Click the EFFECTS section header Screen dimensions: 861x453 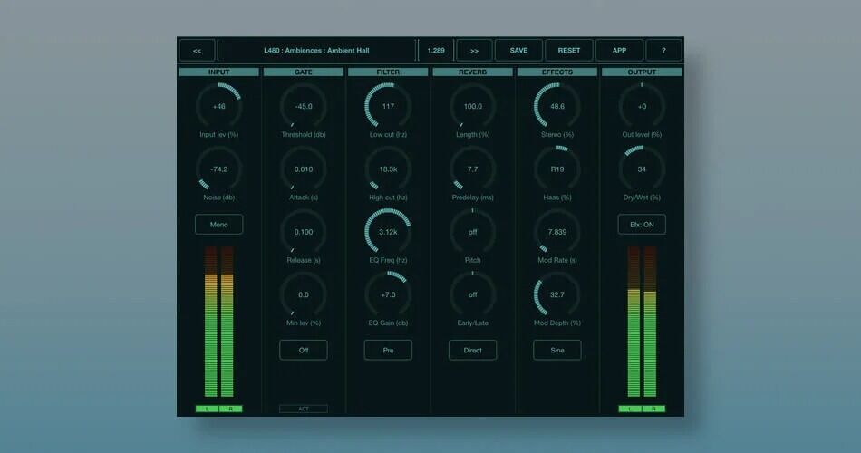pyautogui.click(x=556, y=72)
